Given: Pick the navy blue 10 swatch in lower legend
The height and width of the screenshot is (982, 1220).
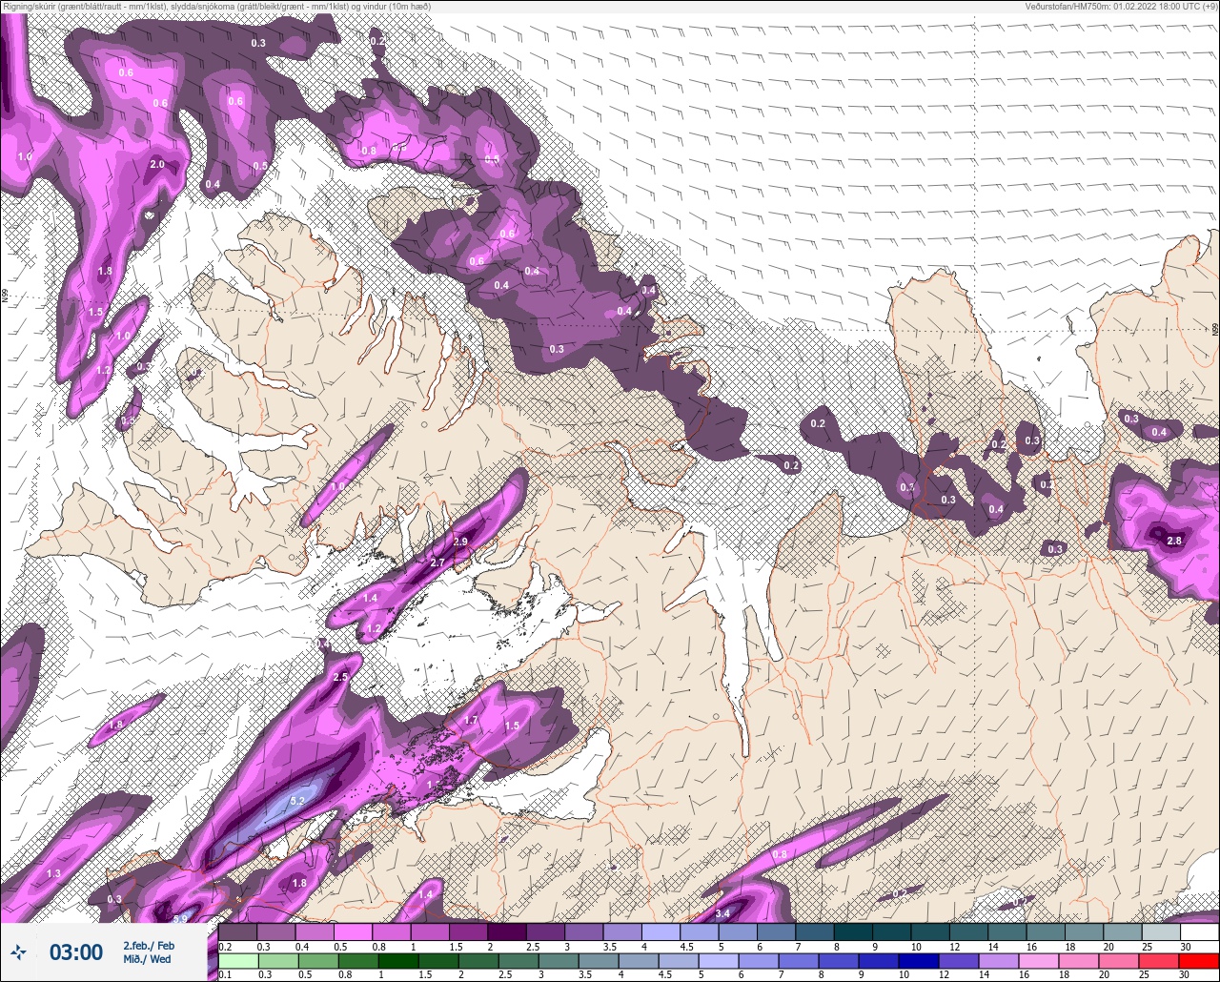Looking at the screenshot, I should (921, 960).
